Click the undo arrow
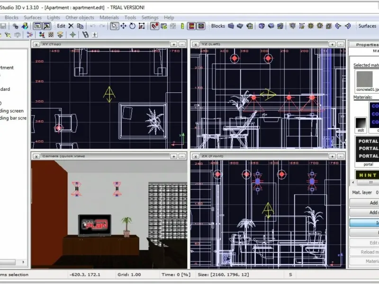Viewport: 379px width, 284px height. point(92,26)
